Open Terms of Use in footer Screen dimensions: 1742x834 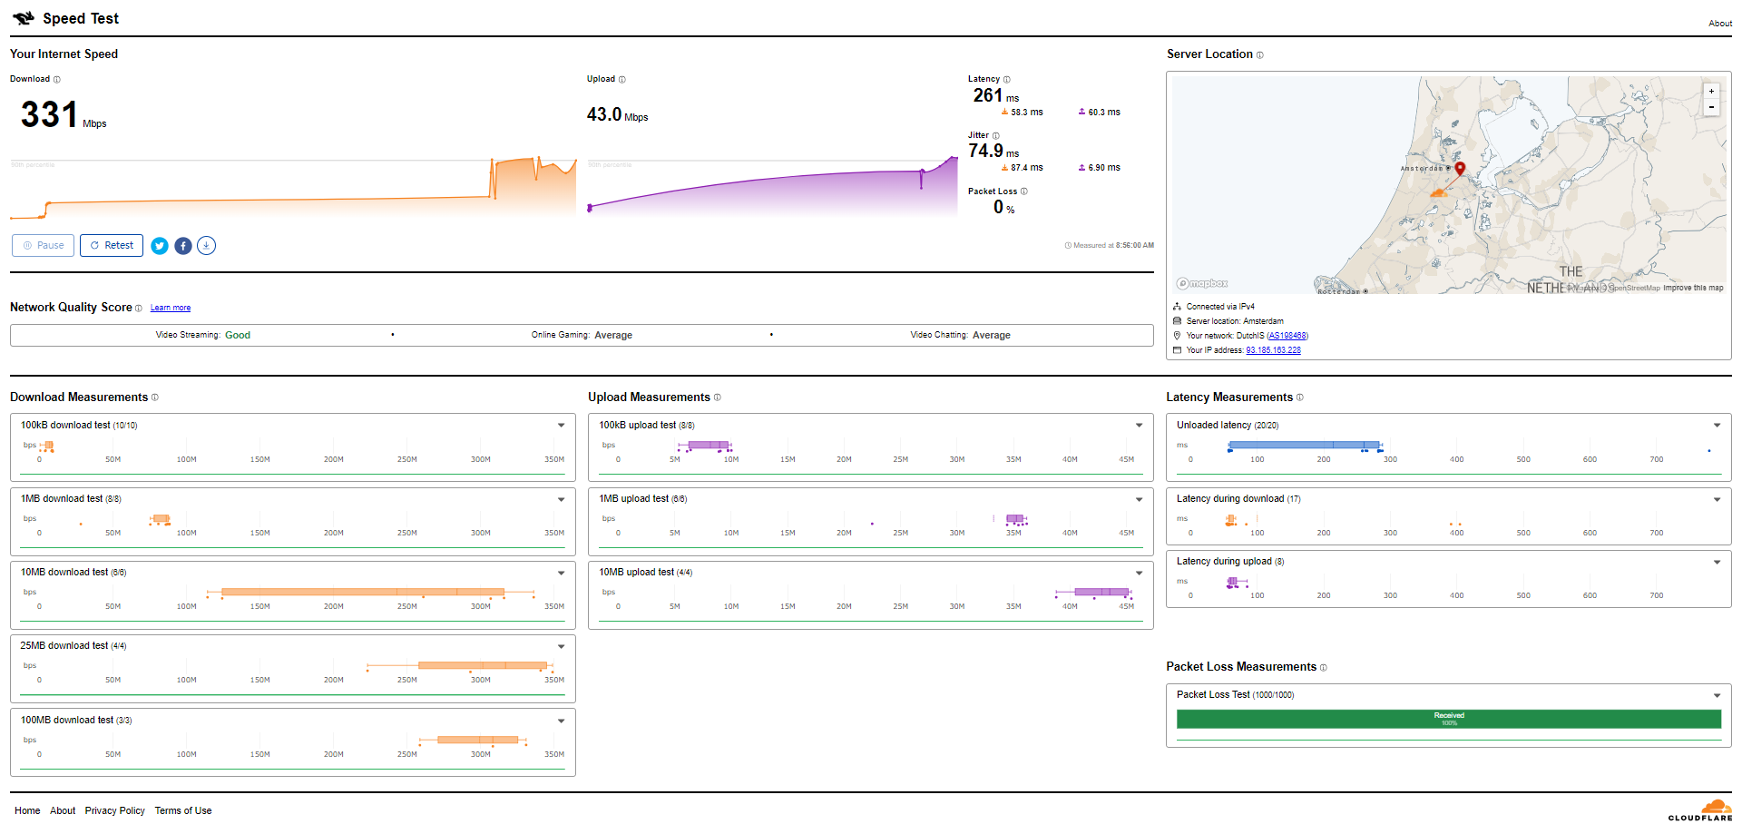(183, 811)
